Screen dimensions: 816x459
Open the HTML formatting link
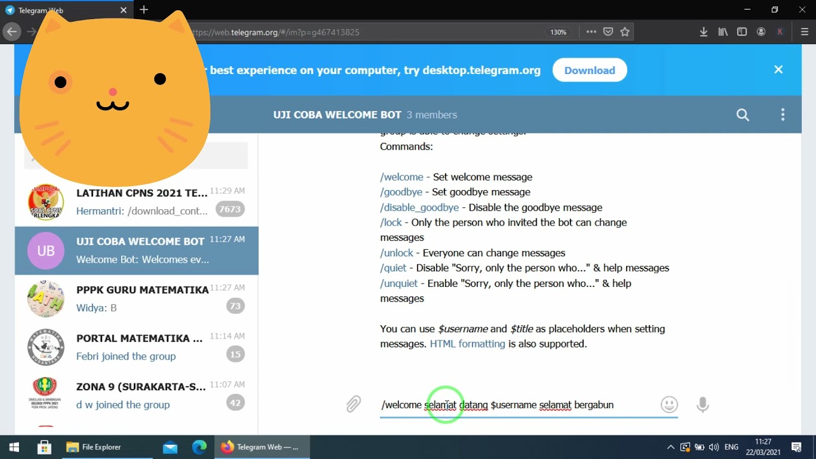click(x=467, y=344)
